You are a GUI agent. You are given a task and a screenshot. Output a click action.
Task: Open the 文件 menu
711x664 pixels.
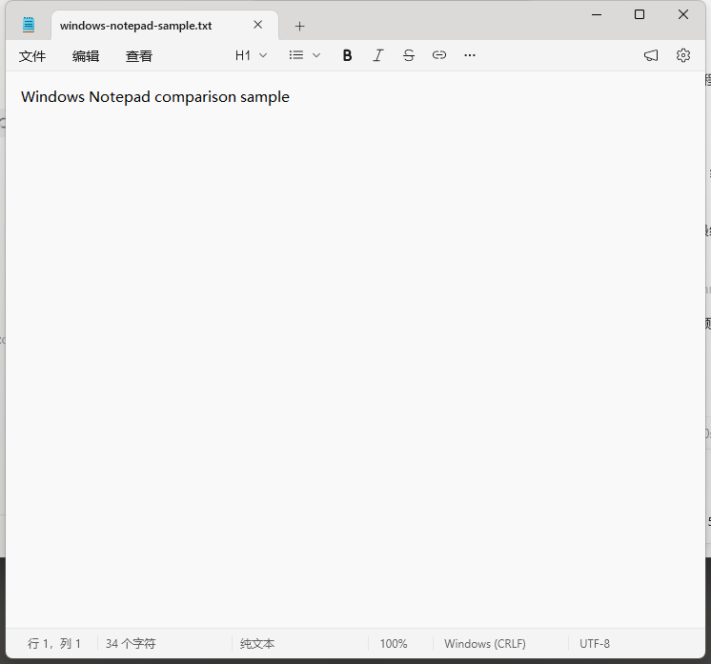click(x=32, y=56)
